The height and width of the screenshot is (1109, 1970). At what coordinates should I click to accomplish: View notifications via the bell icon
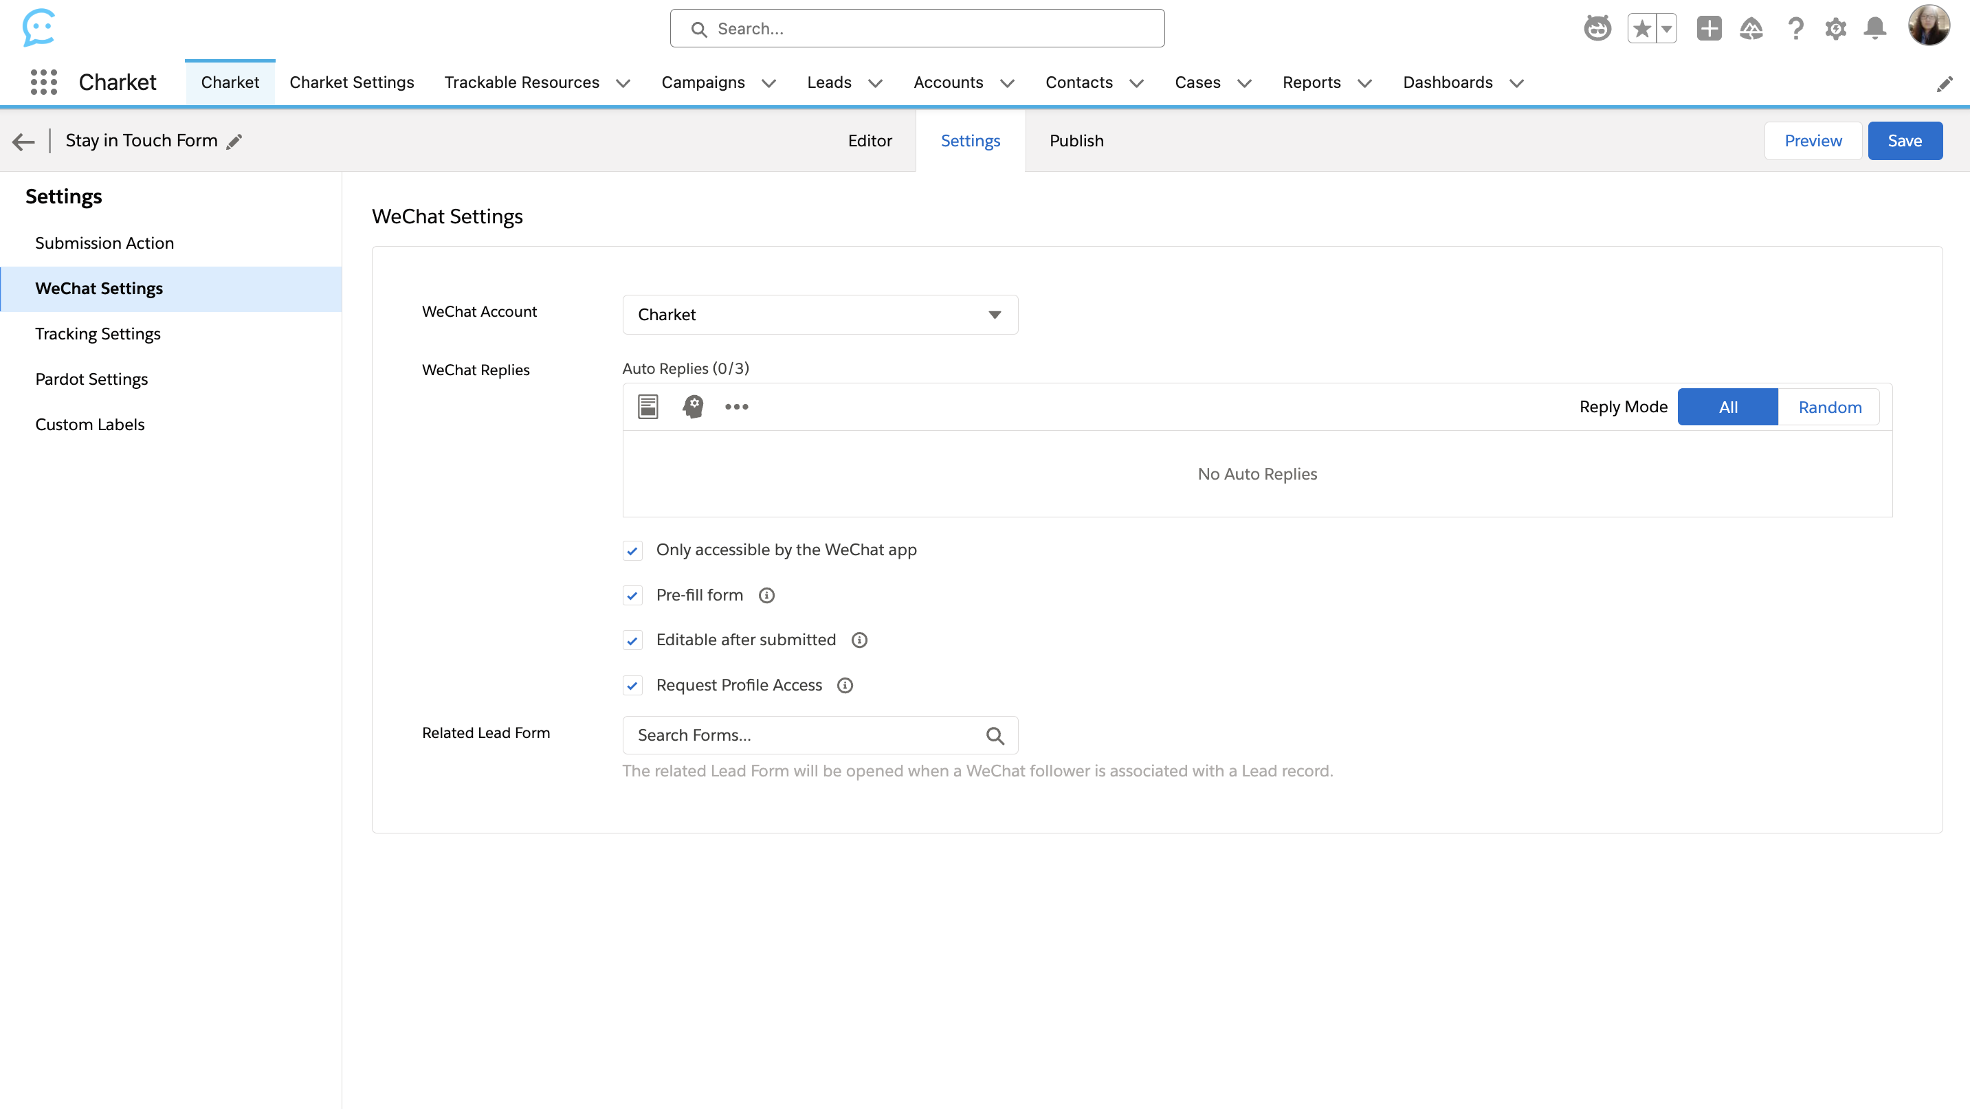(x=1874, y=28)
